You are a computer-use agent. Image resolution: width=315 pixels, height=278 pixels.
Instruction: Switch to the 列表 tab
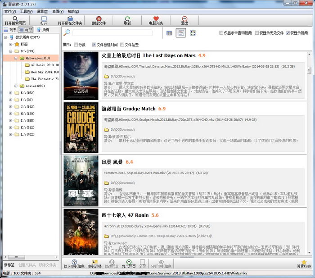pyautogui.click(x=9, y=30)
